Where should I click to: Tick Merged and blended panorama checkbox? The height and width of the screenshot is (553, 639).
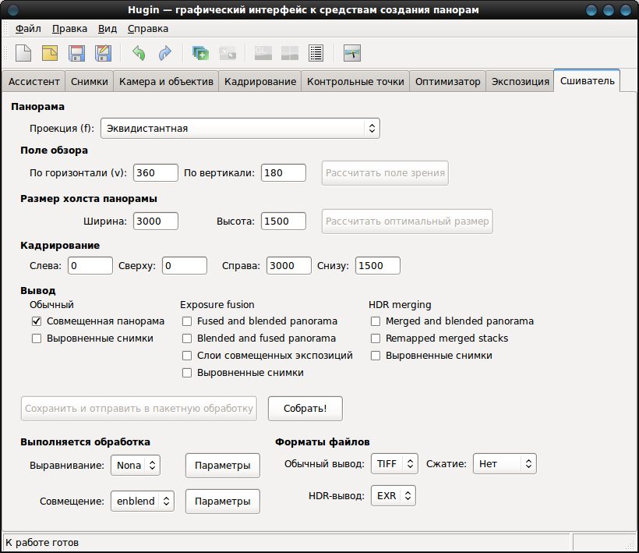pyautogui.click(x=376, y=321)
